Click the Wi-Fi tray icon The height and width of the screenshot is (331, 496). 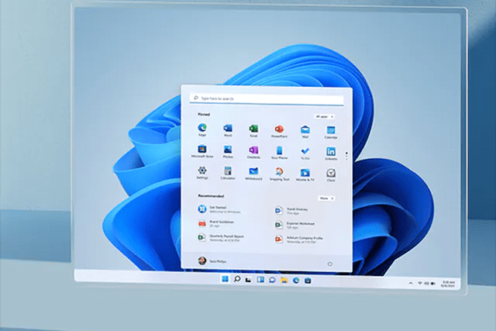coord(420,283)
